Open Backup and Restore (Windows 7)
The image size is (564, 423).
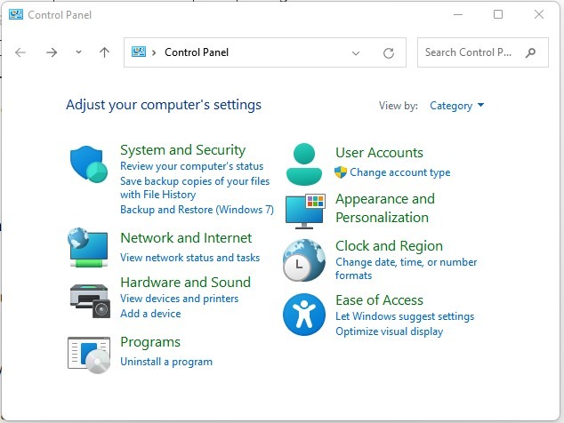(x=197, y=210)
